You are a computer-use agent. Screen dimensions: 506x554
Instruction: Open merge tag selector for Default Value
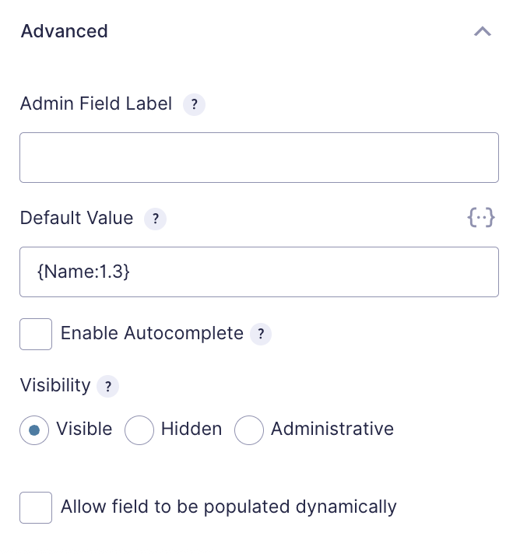(x=480, y=218)
